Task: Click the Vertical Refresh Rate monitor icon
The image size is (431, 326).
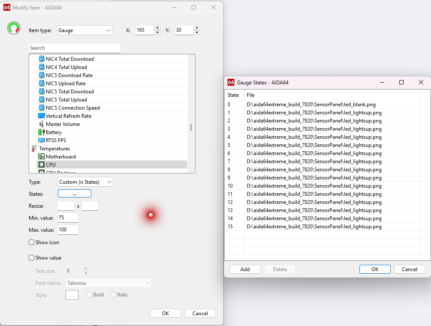Action: (42, 116)
